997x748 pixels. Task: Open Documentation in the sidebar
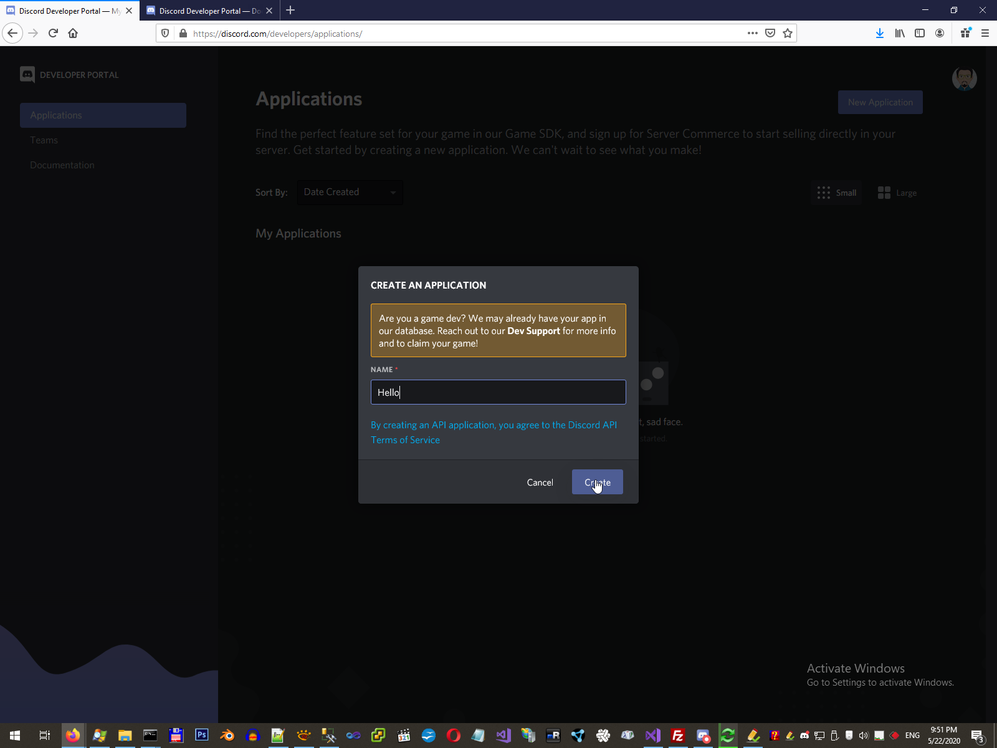click(x=62, y=165)
